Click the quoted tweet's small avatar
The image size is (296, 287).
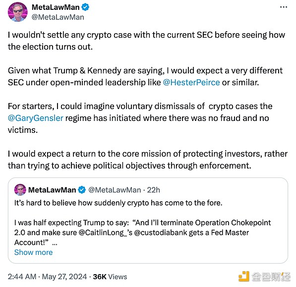coord(20,190)
